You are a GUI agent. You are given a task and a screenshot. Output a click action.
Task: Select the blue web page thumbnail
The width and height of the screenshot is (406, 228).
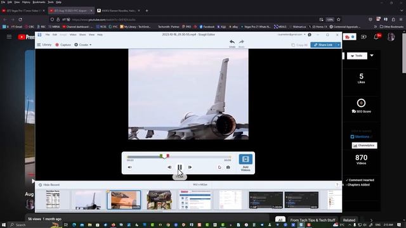point(195,199)
